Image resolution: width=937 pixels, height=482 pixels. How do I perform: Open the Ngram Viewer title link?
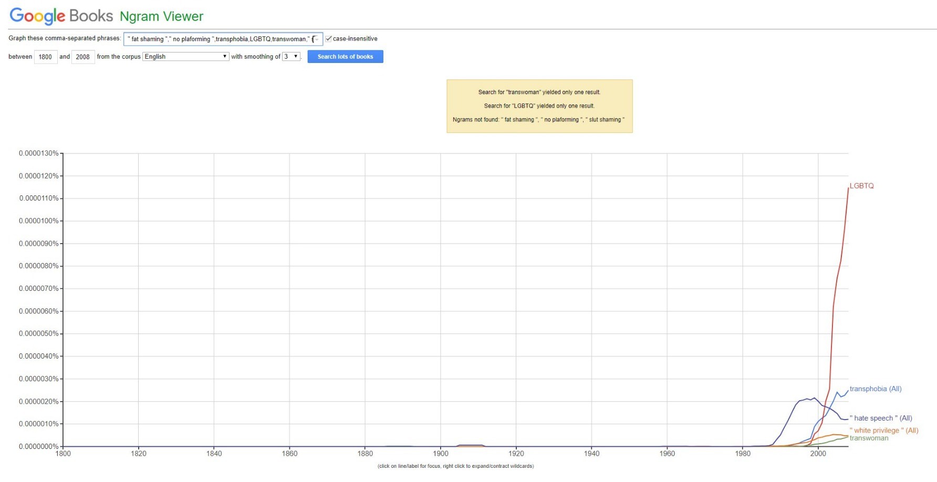[x=161, y=17]
